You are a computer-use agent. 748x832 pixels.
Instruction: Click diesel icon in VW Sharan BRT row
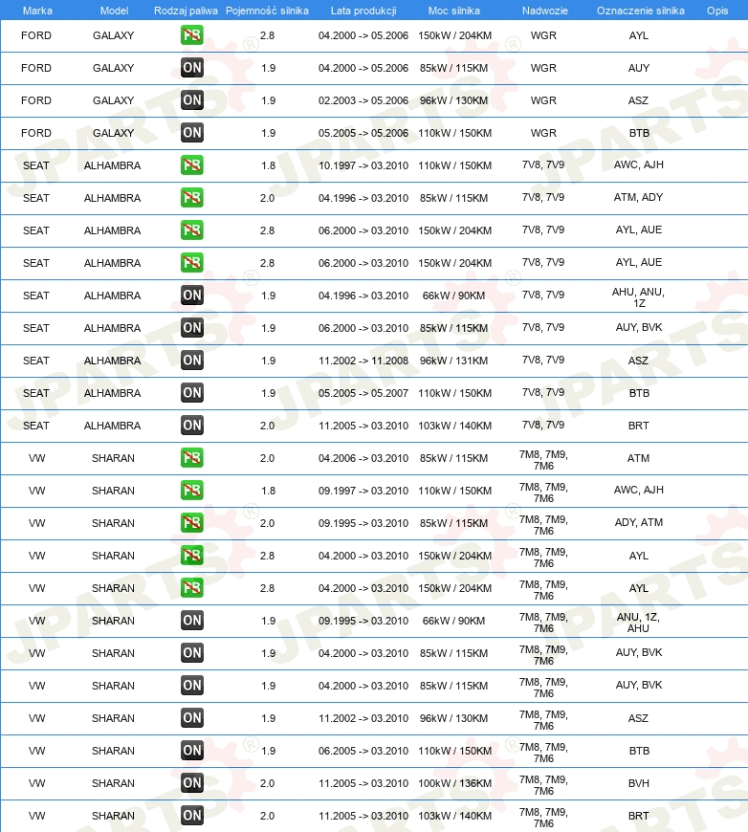click(x=191, y=816)
